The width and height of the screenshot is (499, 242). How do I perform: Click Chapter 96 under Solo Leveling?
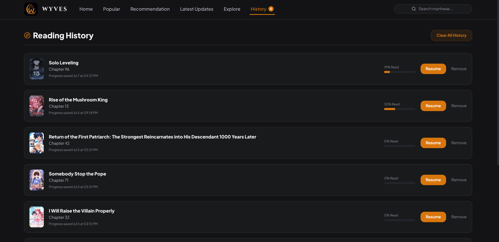(x=59, y=69)
